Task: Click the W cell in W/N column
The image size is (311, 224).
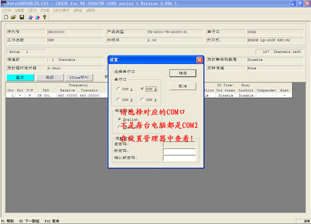Action: tap(30, 95)
